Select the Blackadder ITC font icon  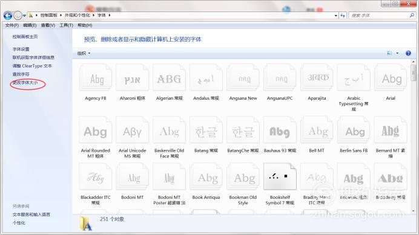click(x=96, y=177)
